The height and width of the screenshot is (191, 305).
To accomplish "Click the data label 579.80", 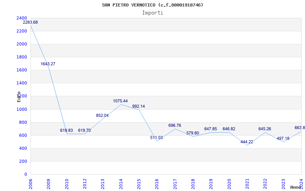I will (193, 133).
